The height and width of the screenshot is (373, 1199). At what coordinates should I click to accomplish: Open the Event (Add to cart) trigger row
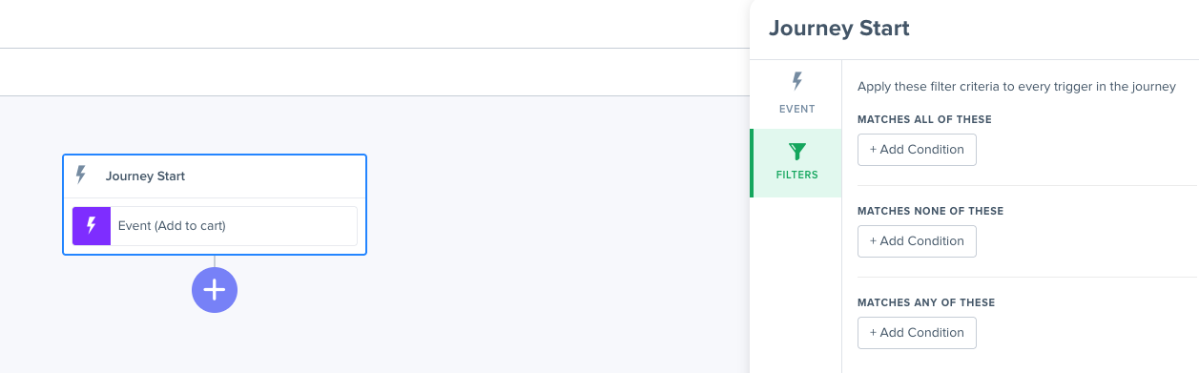(215, 226)
